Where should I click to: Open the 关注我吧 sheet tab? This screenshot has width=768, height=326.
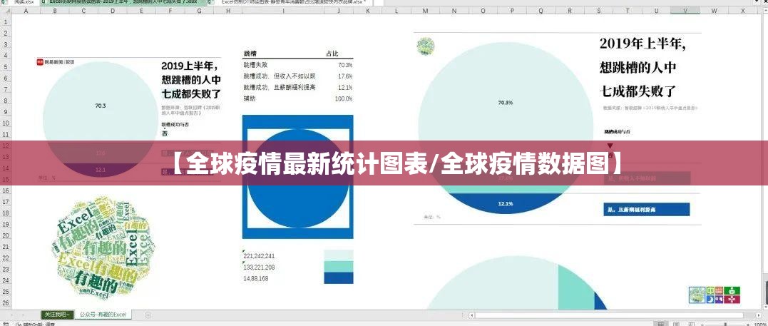[56, 314]
